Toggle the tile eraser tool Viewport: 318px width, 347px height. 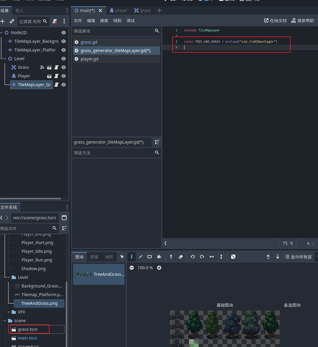pyautogui.click(x=180, y=257)
